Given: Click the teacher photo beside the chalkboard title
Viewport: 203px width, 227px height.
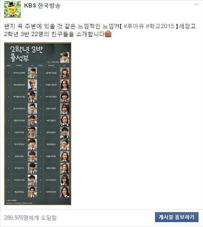Looking at the screenshot, I should point(64,58).
